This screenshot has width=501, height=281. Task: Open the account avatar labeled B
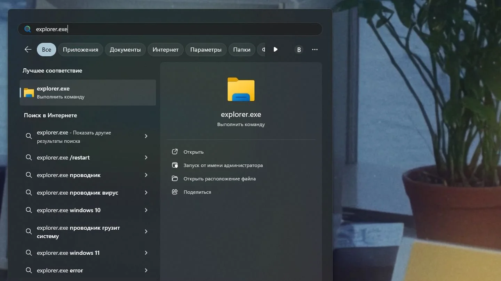(299, 50)
